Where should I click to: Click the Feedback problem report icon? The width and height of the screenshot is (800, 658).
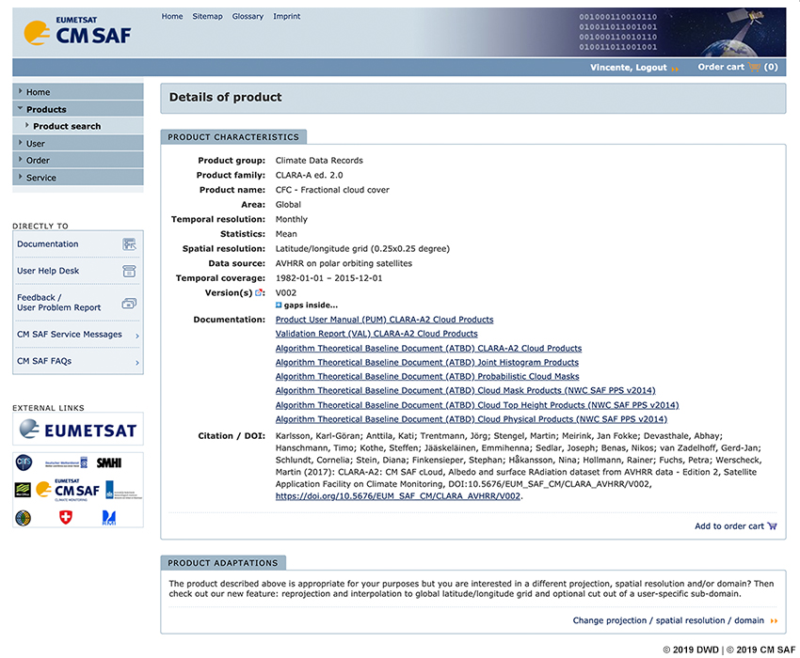point(129,304)
